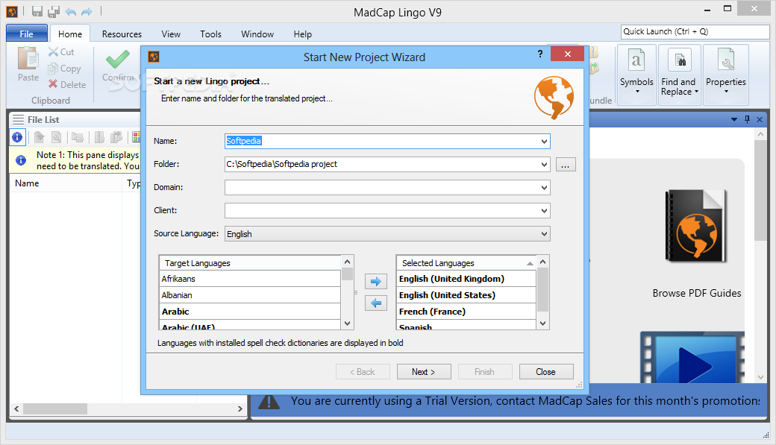Select French (France) in Selected Languages
Viewport: 776px width, 445px height.
(x=466, y=312)
